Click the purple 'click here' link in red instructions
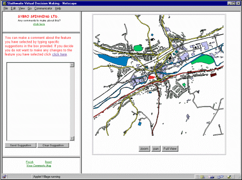 pos(60,54)
